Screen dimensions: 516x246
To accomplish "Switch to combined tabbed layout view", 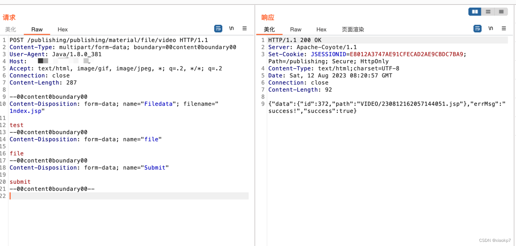I will point(501,12).
